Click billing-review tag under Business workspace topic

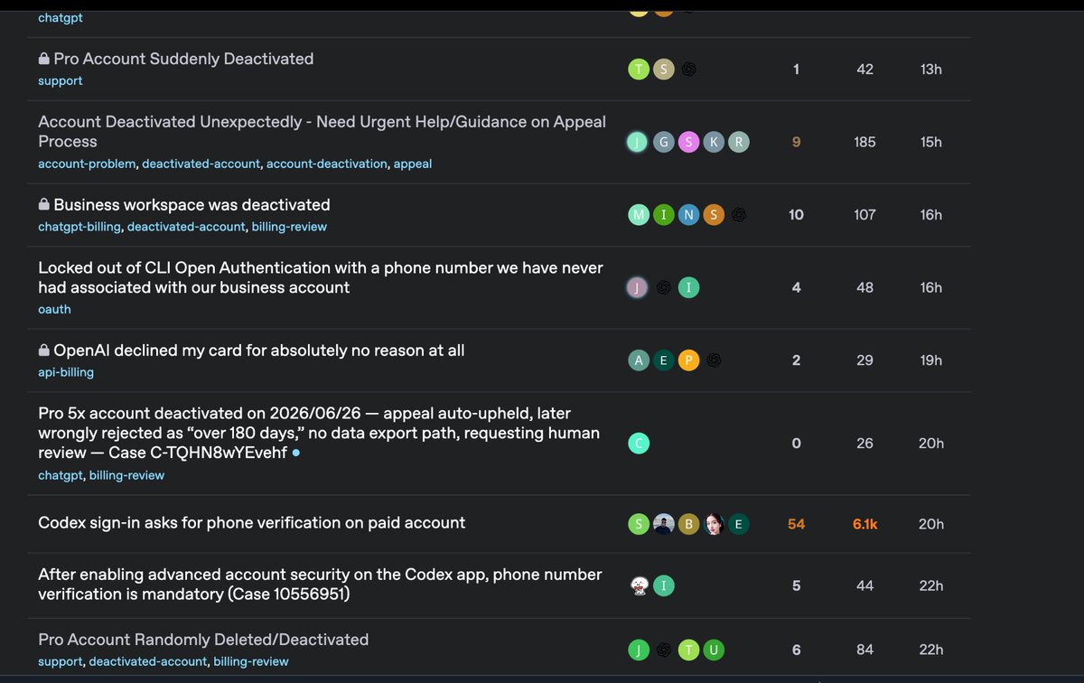[x=289, y=227]
